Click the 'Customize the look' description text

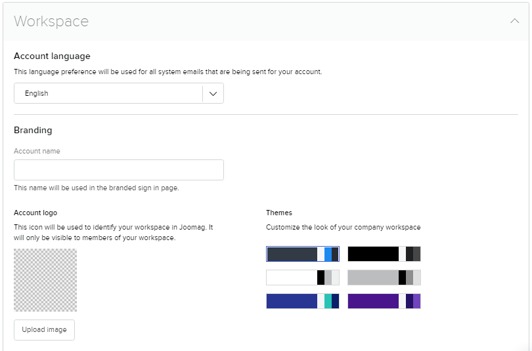pyautogui.click(x=343, y=227)
